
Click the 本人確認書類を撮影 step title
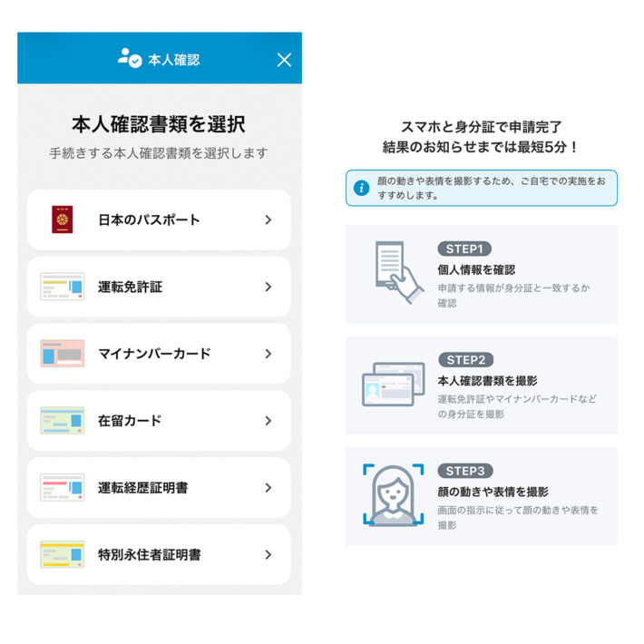click(x=487, y=381)
